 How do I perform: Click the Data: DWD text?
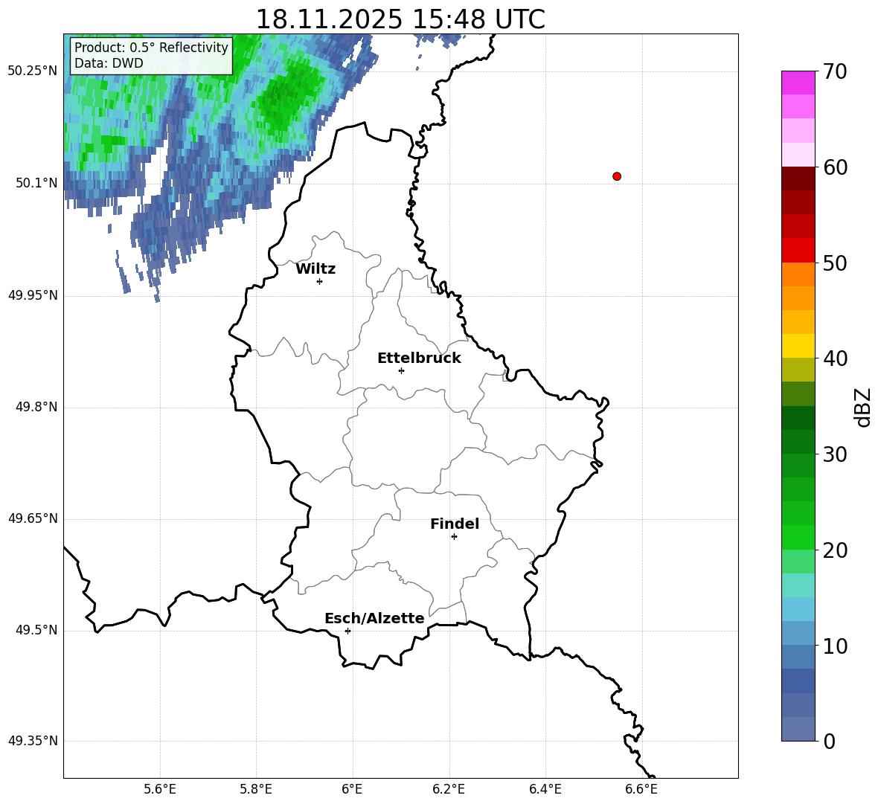click(109, 63)
